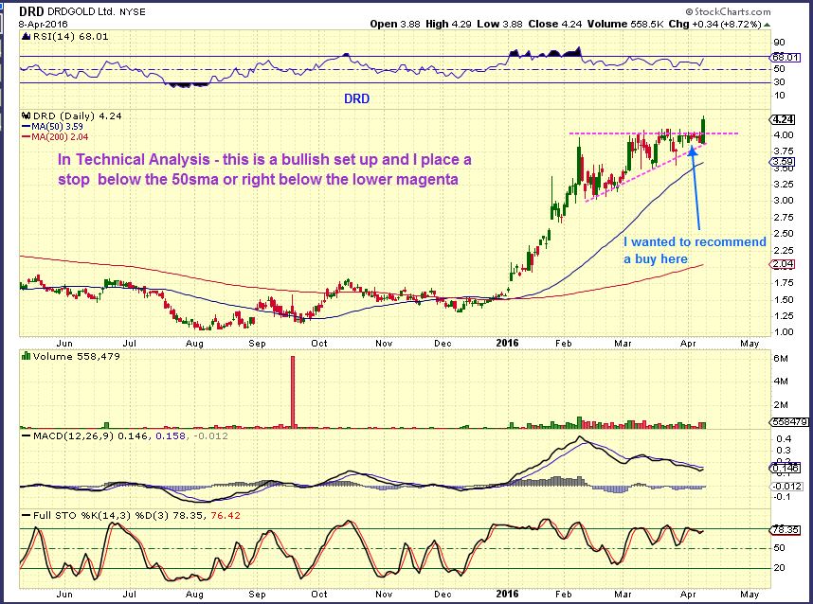813x604 pixels.
Task: Click the DRD (Daily) 4.24 legend text
Action: point(78,116)
